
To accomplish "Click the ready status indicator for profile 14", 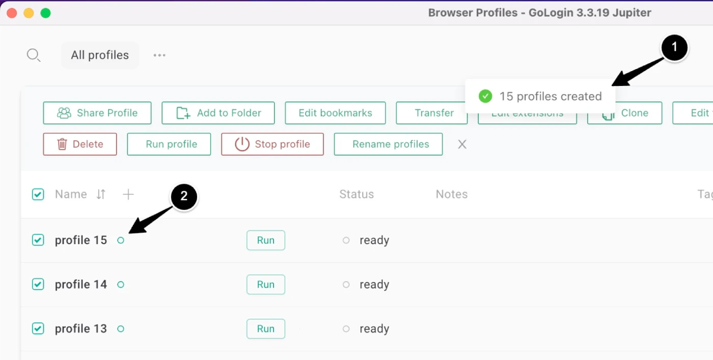I will (x=346, y=284).
